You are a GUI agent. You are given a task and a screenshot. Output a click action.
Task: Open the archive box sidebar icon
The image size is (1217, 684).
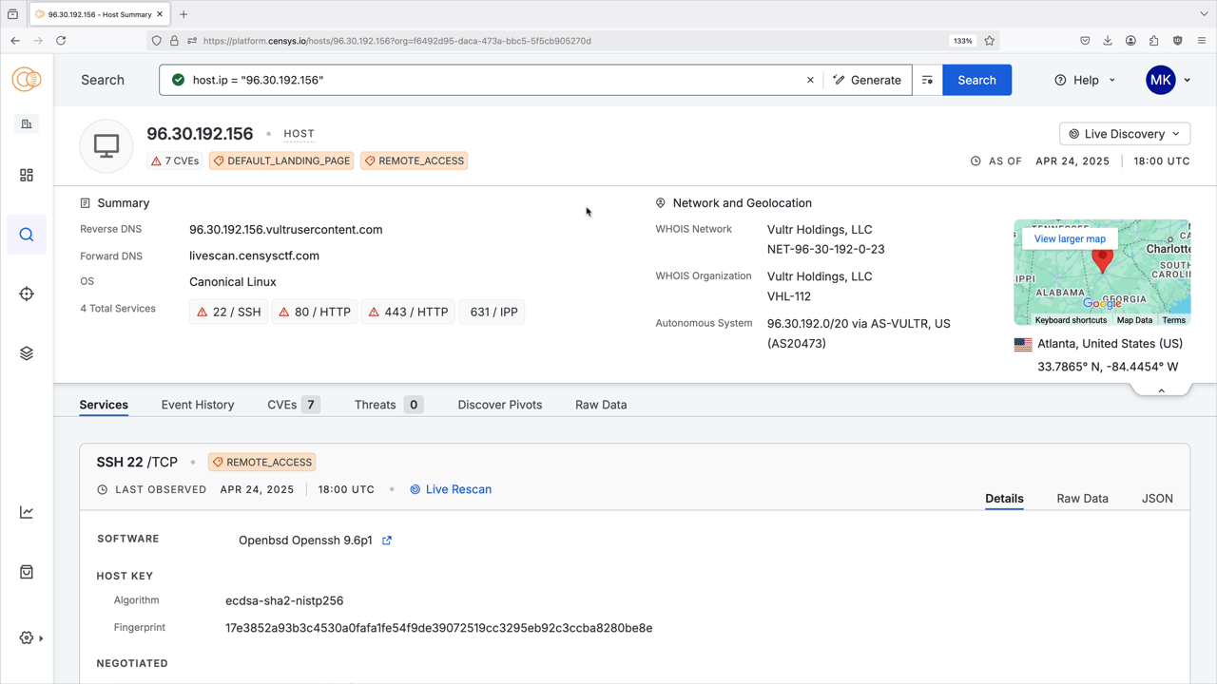click(x=27, y=572)
